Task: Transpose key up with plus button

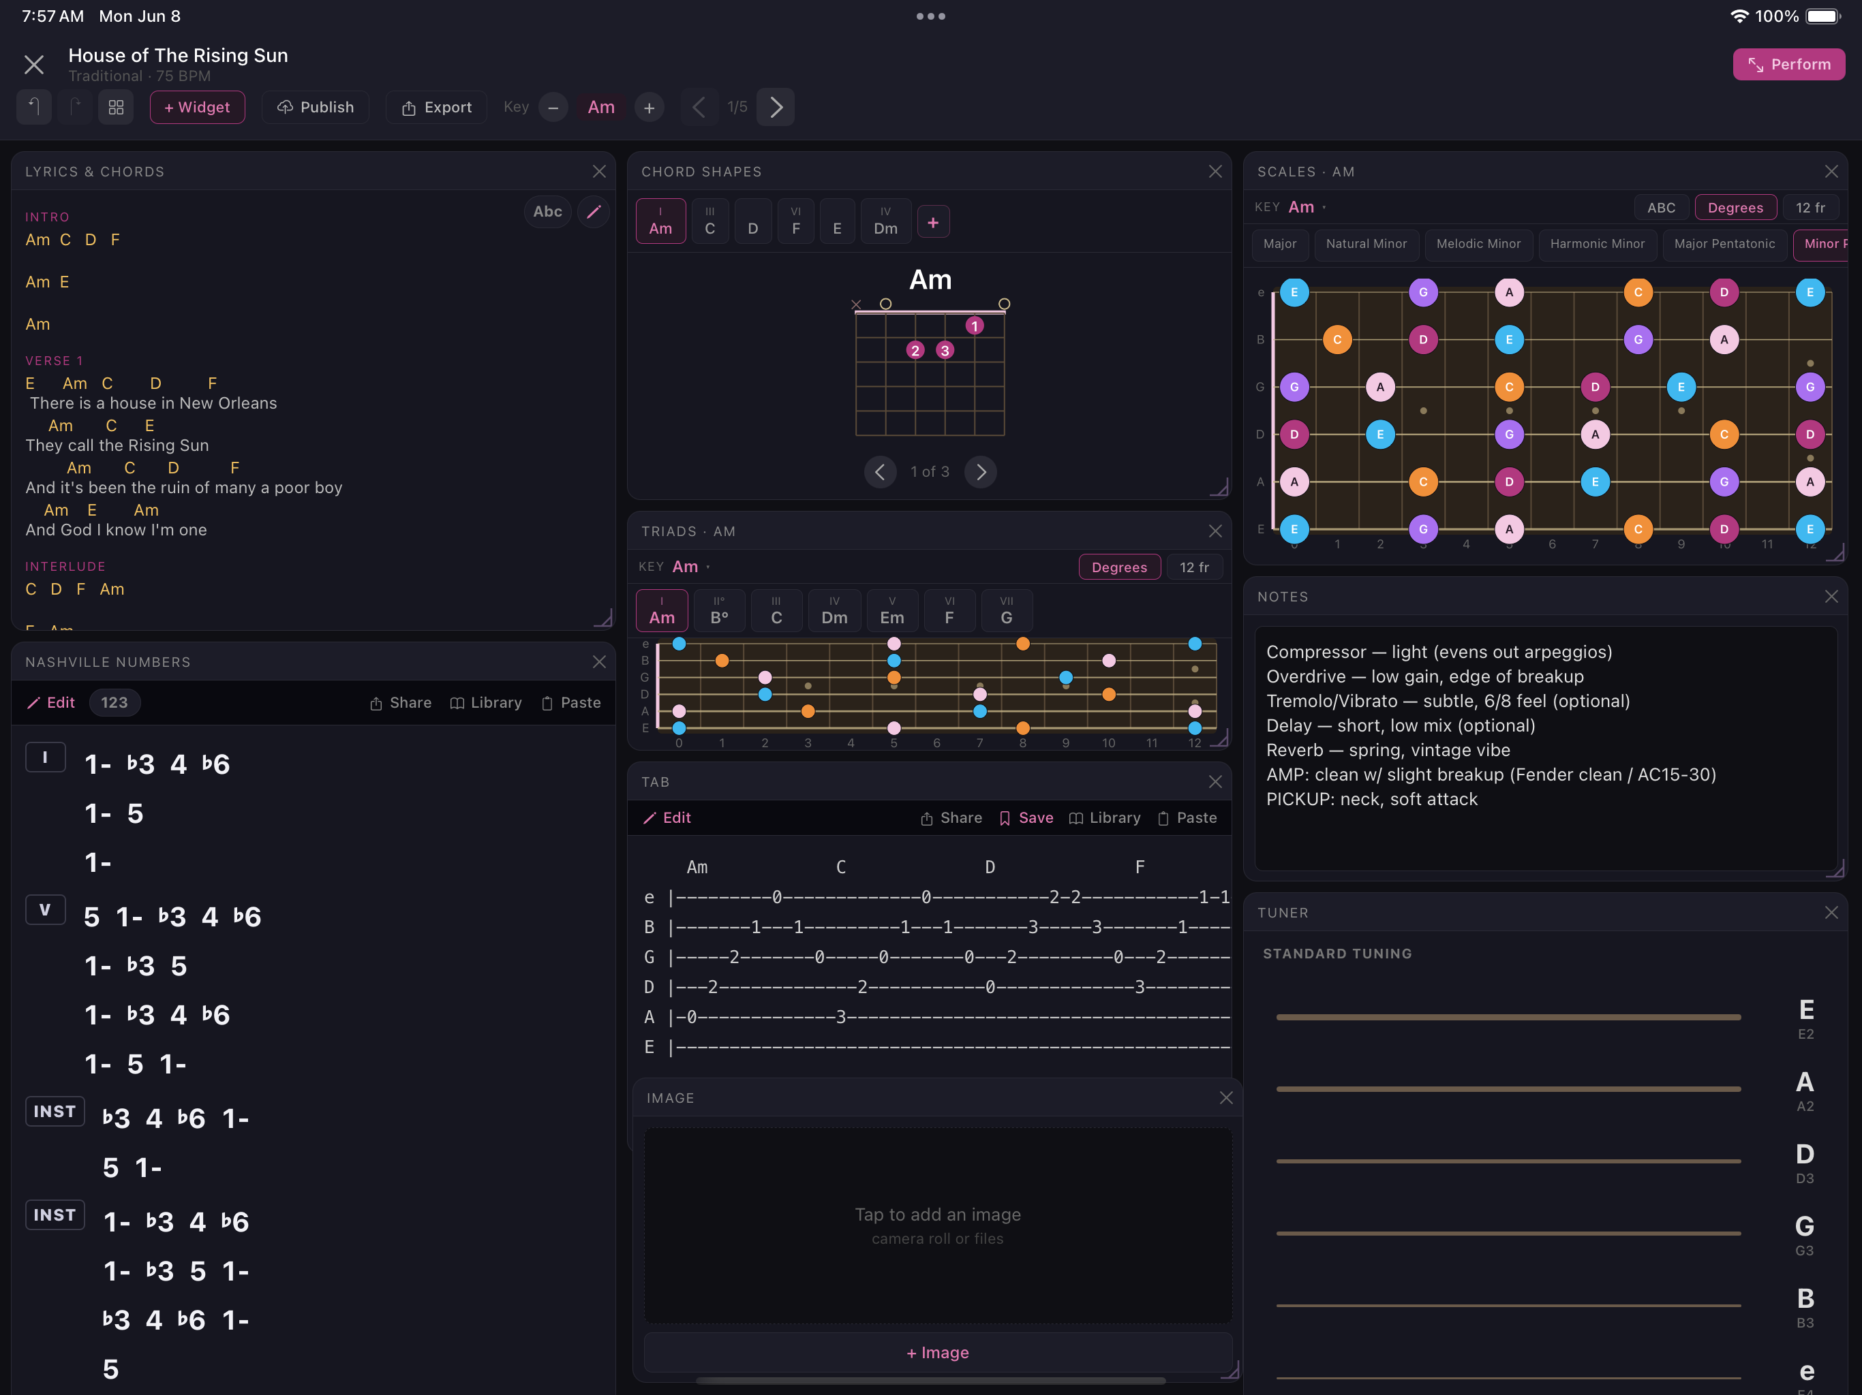Action: (x=649, y=108)
